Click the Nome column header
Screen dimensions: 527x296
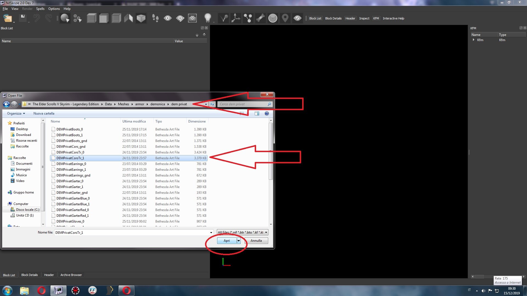(85, 121)
